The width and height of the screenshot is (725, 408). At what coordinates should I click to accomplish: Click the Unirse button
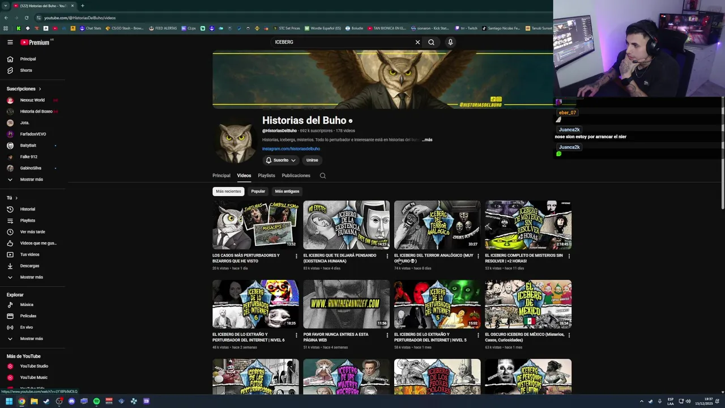[x=312, y=160]
